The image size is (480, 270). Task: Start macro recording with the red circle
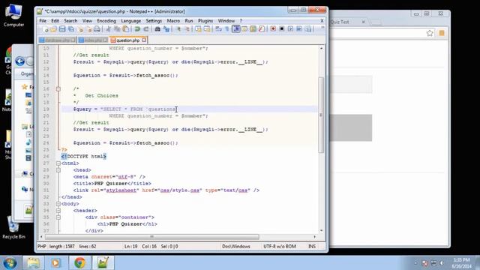point(273,29)
